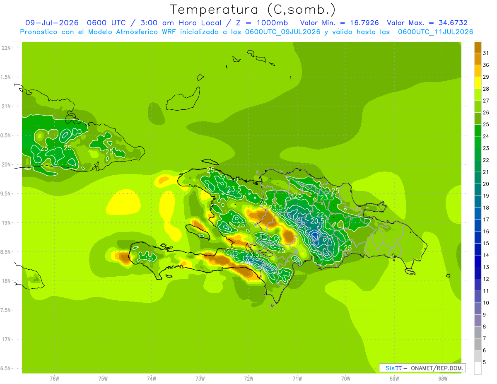
Task: Click the '21N' latitude axis label
Action: click(x=6, y=106)
